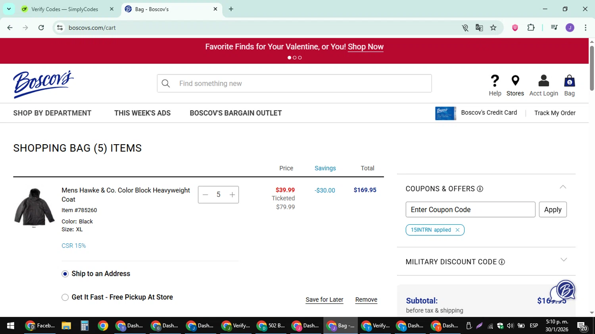595x334 pixels.
Task: Open Calculator from taskbar
Action: click(84, 326)
